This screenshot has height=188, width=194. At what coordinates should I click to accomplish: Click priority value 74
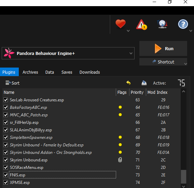[138, 183]
